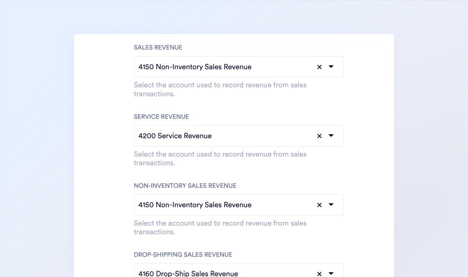Viewport: 468px width, 277px height.
Task: Click help text under Non-Inventory Sales Revenue field
Action: click(220, 228)
